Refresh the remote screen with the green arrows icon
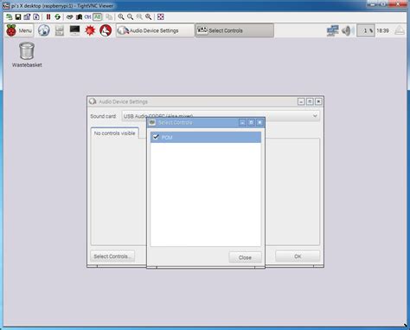 click(x=58, y=17)
